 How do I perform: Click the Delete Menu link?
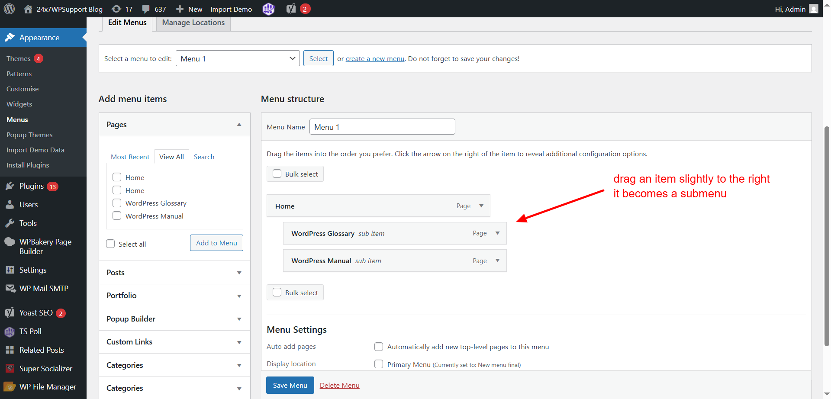tap(340, 385)
